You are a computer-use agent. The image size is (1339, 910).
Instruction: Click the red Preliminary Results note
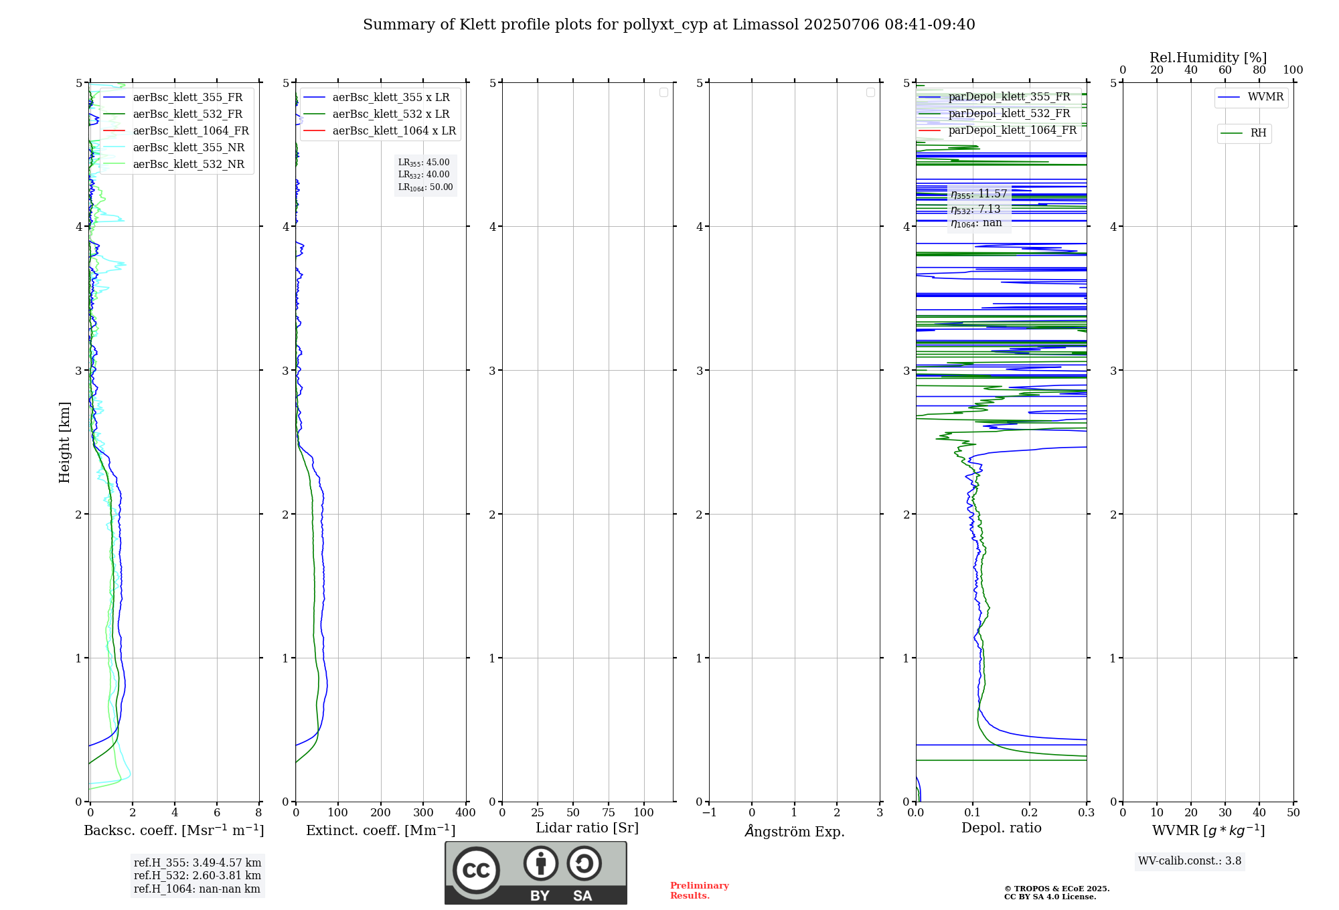[700, 891]
